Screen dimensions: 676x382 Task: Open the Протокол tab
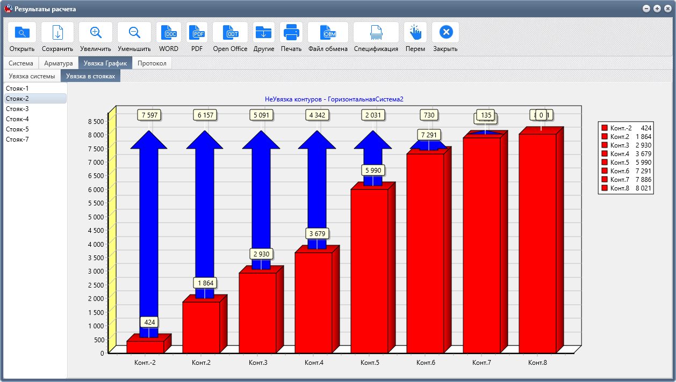[152, 63]
